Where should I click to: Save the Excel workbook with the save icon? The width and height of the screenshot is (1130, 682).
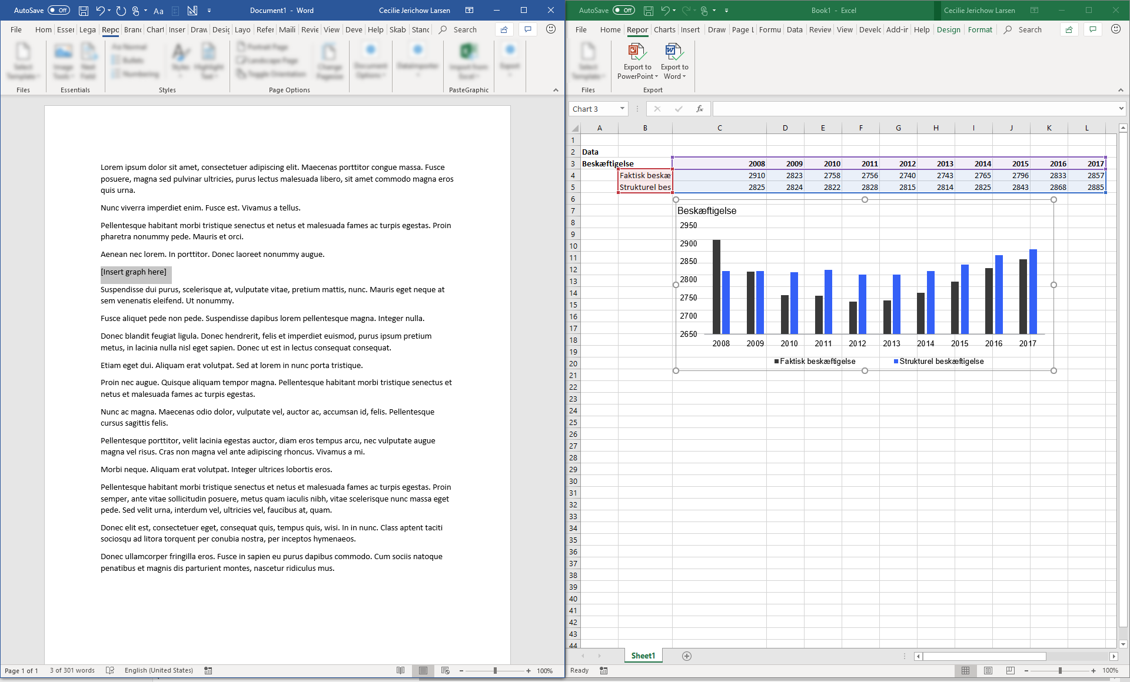pos(649,11)
